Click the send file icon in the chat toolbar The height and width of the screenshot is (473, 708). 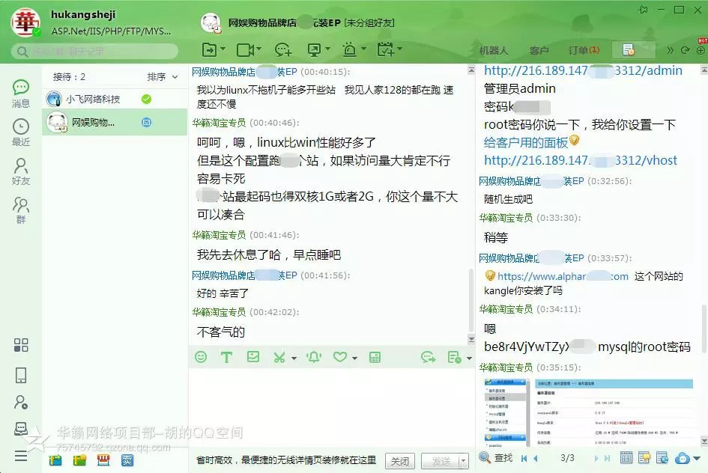pos(209,49)
